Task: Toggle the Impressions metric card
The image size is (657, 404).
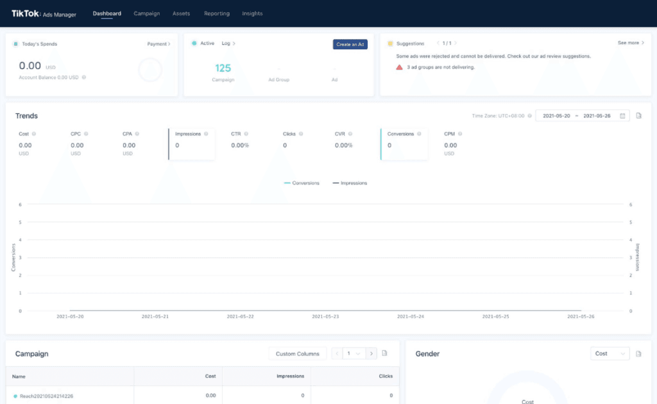Action: [x=191, y=144]
